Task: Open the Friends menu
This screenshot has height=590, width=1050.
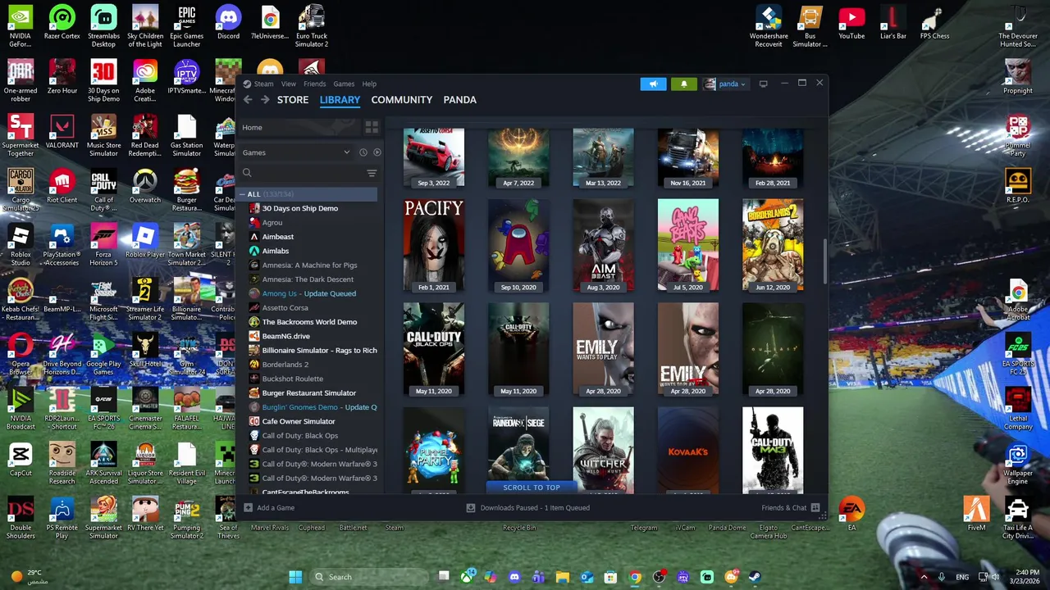Action: coord(315,84)
